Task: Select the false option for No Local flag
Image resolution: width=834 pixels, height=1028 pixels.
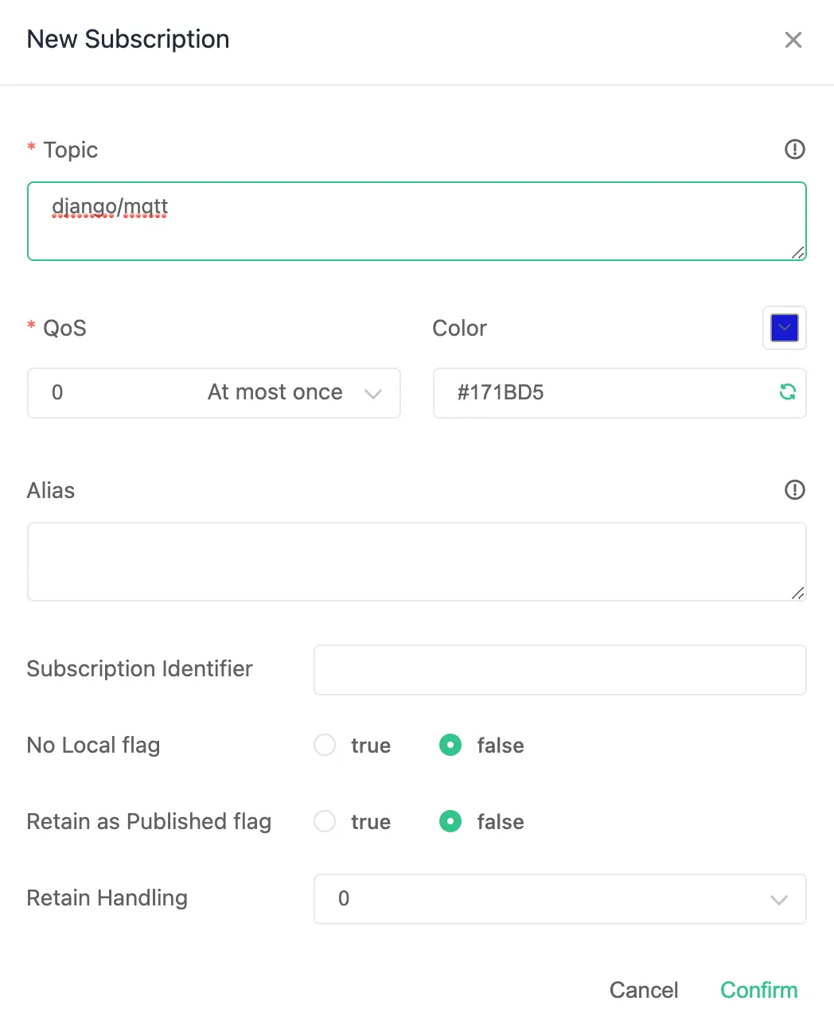Action: [x=450, y=746]
